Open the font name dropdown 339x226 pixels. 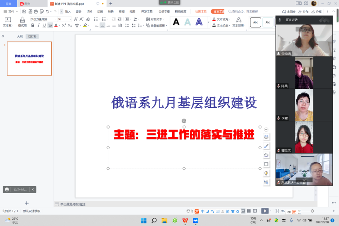pos(56,19)
